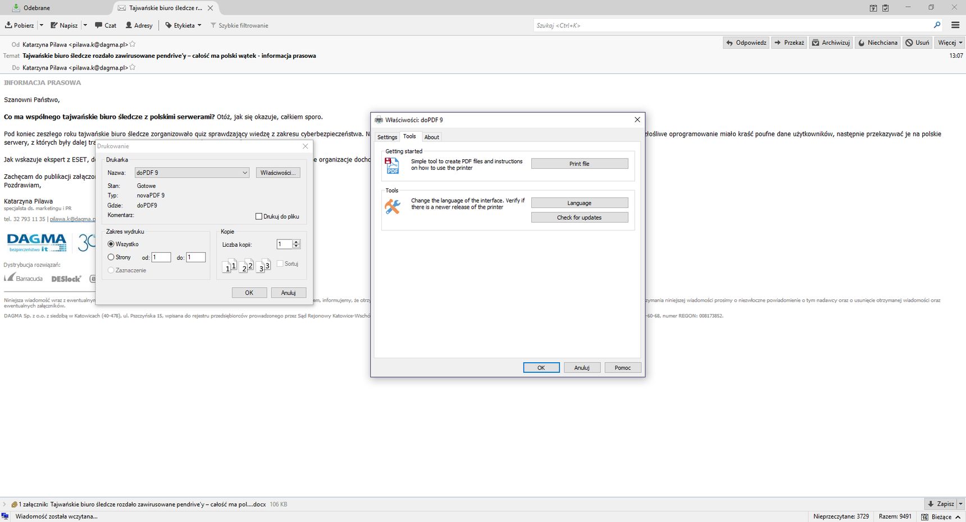This screenshot has height=522, width=966.
Task: Click Check for updates button
Action: point(580,218)
